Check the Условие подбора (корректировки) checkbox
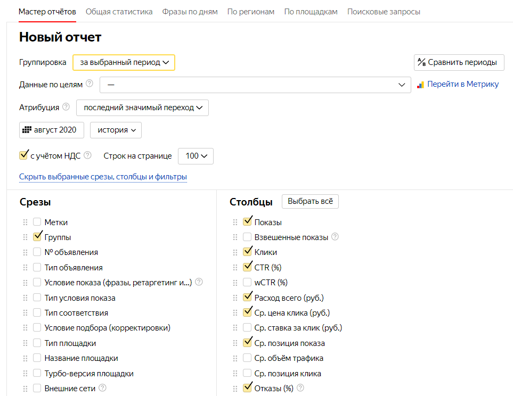This screenshot has height=396, width=513. [x=37, y=328]
